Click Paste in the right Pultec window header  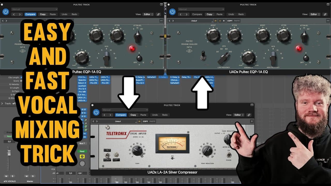pos(220,14)
